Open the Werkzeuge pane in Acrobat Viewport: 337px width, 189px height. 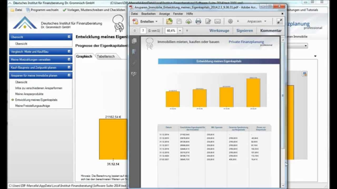tap(219, 30)
